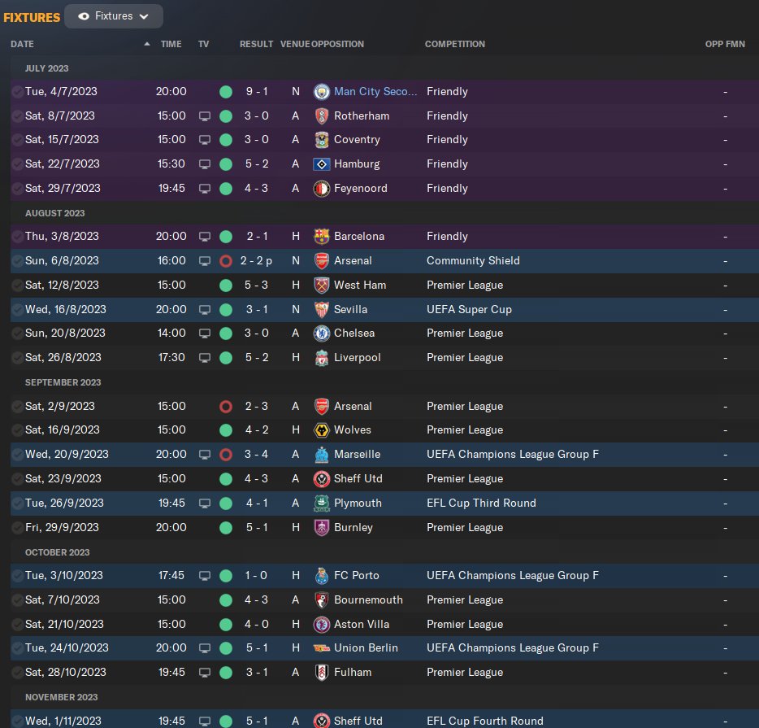Select the 9 - 1 friendly result
The image size is (759, 728).
(x=257, y=92)
